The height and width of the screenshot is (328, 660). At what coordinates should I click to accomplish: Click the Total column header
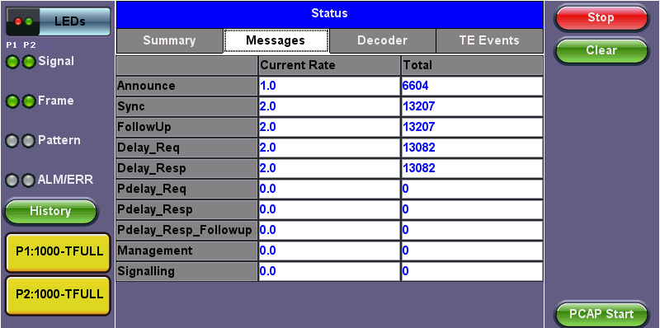click(x=472, y=66)
